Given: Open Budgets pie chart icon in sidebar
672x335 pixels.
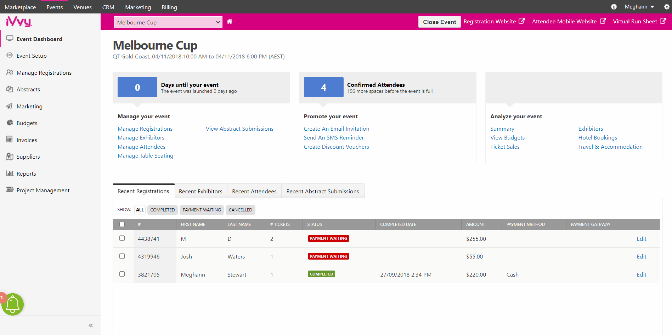Looking at the screenshot, I should [10, 123].
